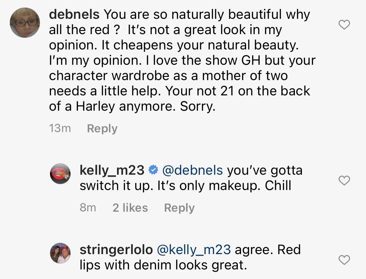Open stringerlolo's profile photo

tap(60, 253)
